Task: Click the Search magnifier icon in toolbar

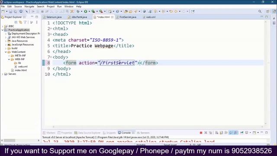Action: coord(260,12)
